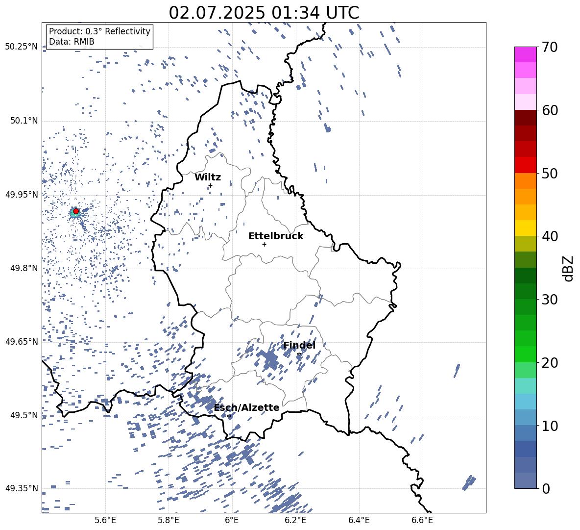
Task: Click the Ettelbruck city label
Action: click(276, 236)
